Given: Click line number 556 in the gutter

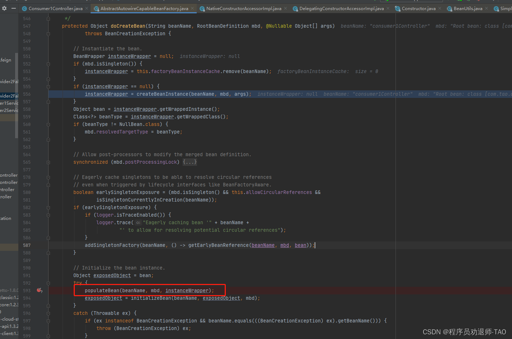Looking at the screenshot, I should 27,94.
